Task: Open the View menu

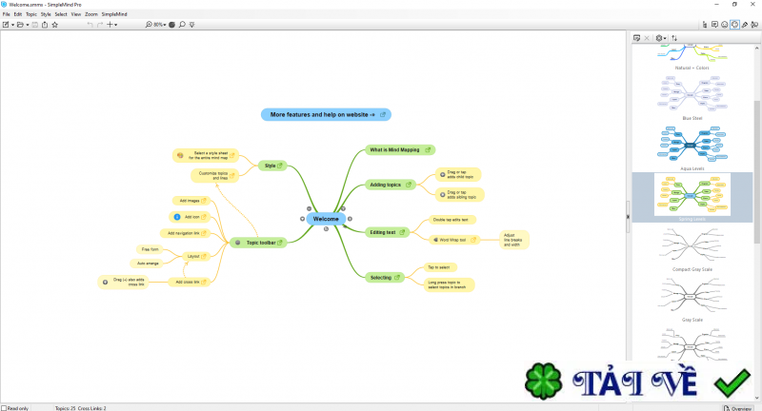Action: pos(76,14)
